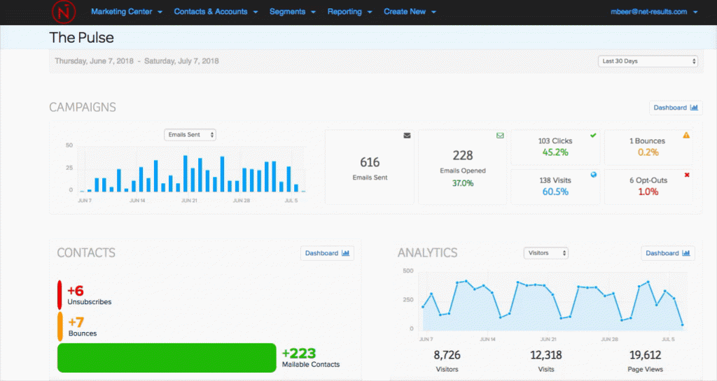Screen dimensions: 717x381
Task: Open the Marketing Center menu
Action: [x=127, y=12]
